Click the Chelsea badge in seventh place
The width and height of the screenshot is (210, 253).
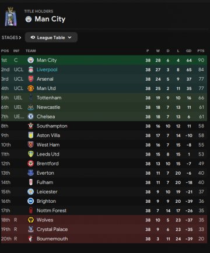30,116
